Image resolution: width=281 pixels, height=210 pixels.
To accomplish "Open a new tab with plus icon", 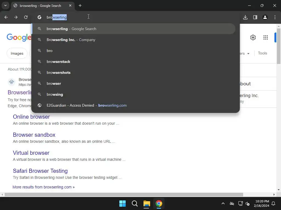I will [x=80, y=5].
